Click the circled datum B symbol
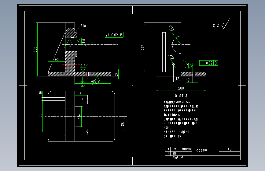The height and width of the screenshot is (171, 265). 82,84
